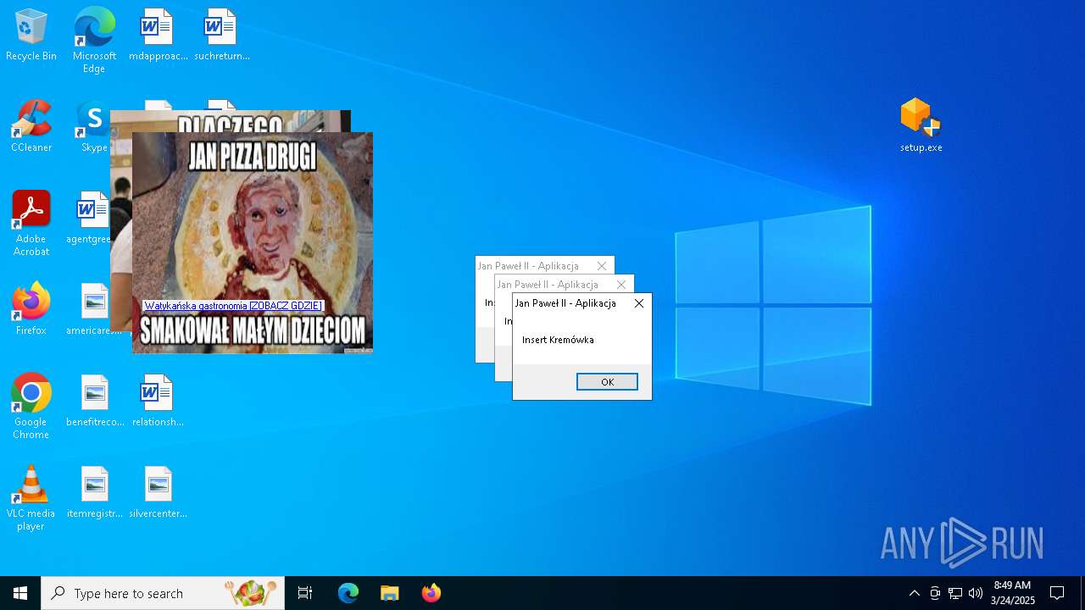Open the Skype desktop shortcut
This screenshot has width=1085, height=610.
point(93,127)
